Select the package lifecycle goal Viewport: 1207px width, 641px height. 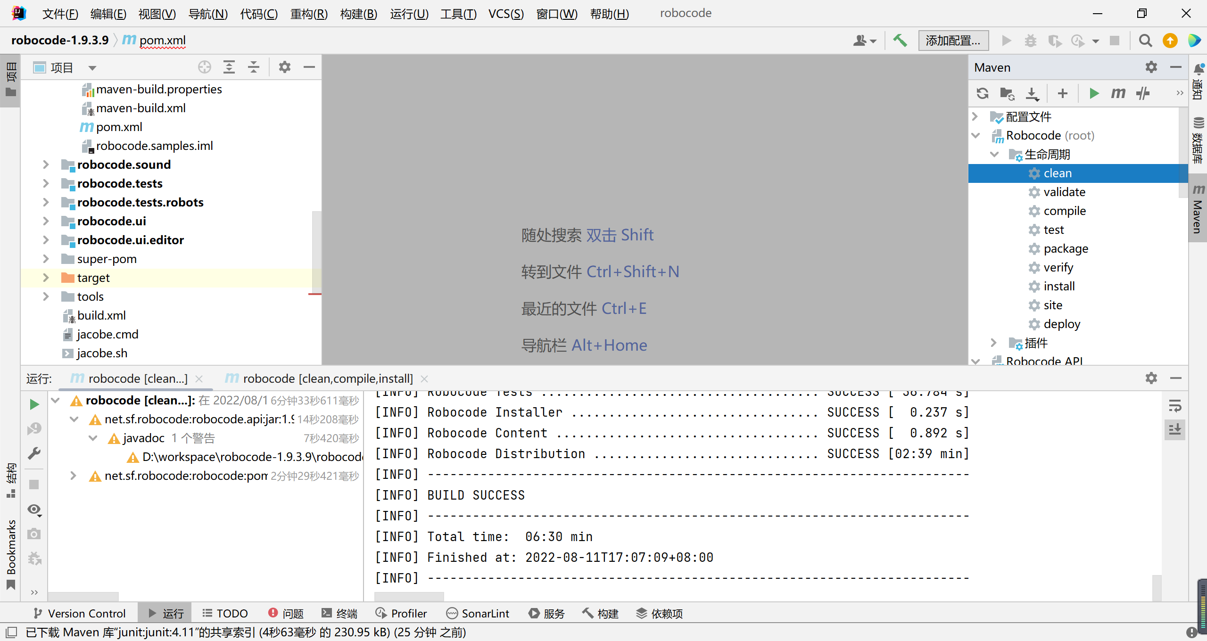pos(1066,248)
